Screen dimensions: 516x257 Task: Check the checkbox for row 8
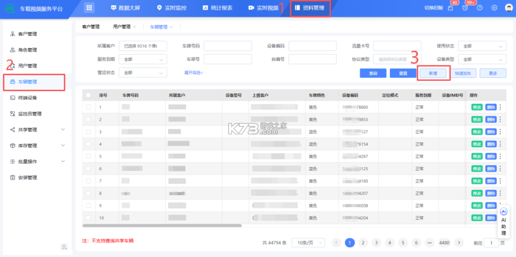88,193
